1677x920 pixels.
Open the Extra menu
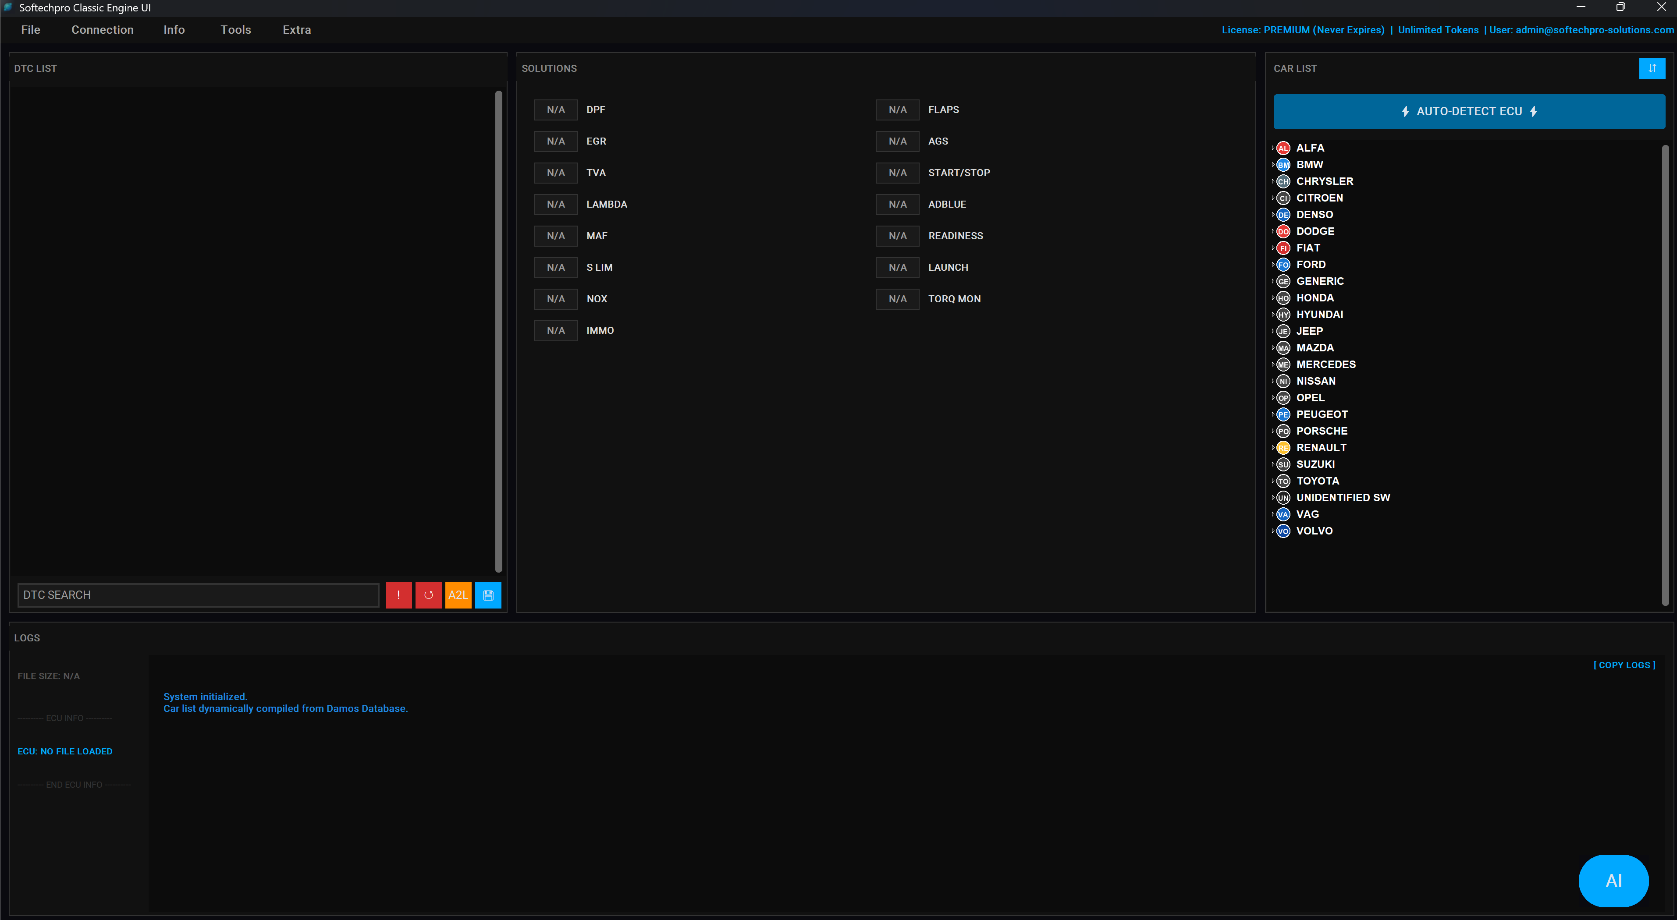(297, 30)
